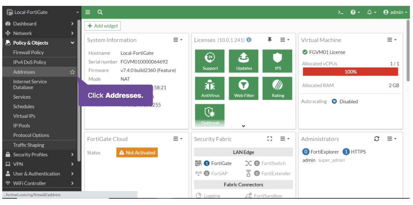This screenshot has height=205, width=413.
Task: Click hostname value Local-FortiGate
Action: pos(137,53)
